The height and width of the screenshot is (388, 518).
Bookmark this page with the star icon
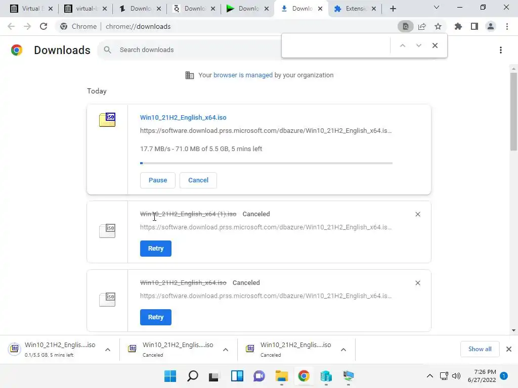[438, 26]
